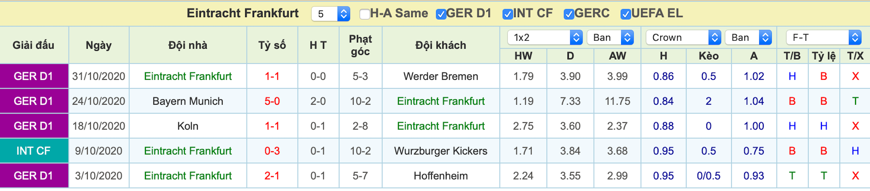The image size is (870, 191).
Task: Open the Crown bookmaker dropdown
Action: (x=683, y=38)
